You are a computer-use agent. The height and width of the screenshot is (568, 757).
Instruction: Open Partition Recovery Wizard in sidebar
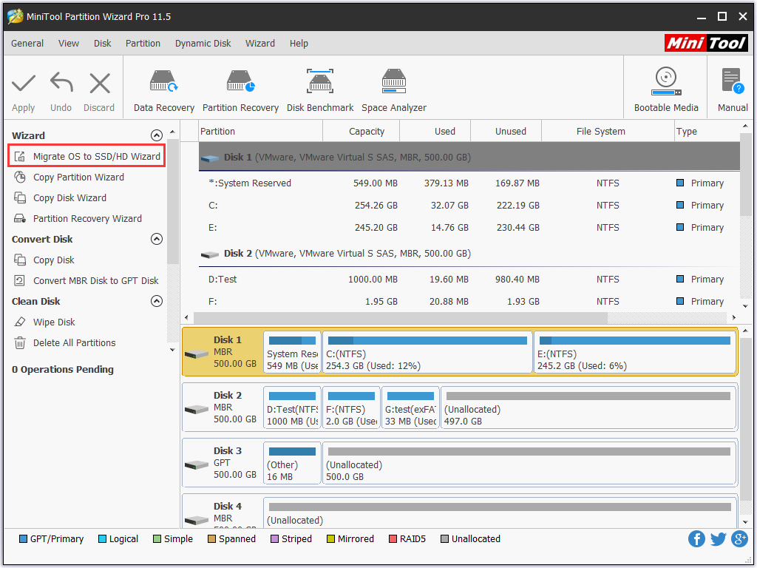[x=78, y=219]
